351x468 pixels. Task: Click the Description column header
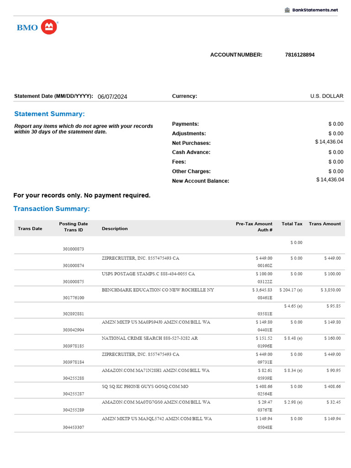click(115, 229)
